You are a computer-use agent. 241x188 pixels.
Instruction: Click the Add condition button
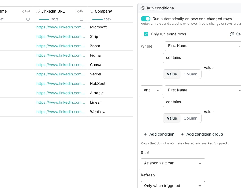(159, 134)
